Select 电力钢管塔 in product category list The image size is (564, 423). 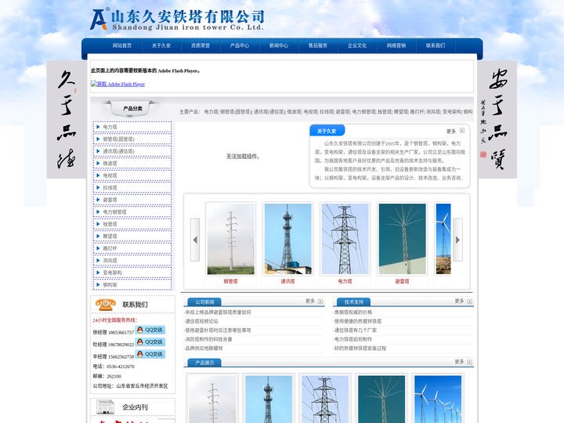pos(114,211)
